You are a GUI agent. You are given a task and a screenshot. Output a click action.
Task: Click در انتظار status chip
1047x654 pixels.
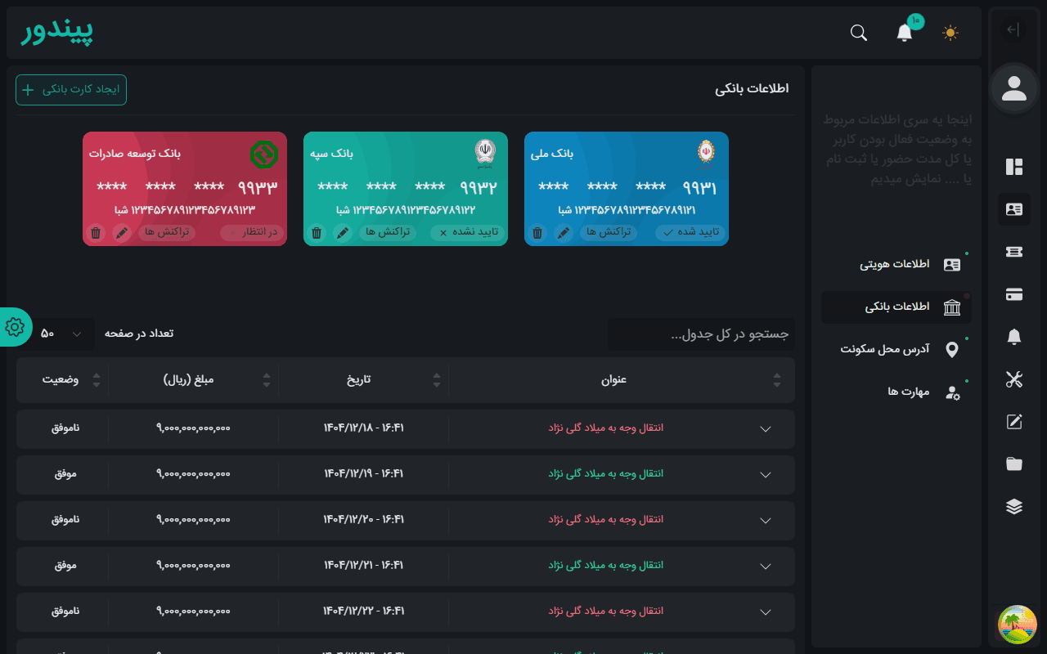tap(252, 233)
